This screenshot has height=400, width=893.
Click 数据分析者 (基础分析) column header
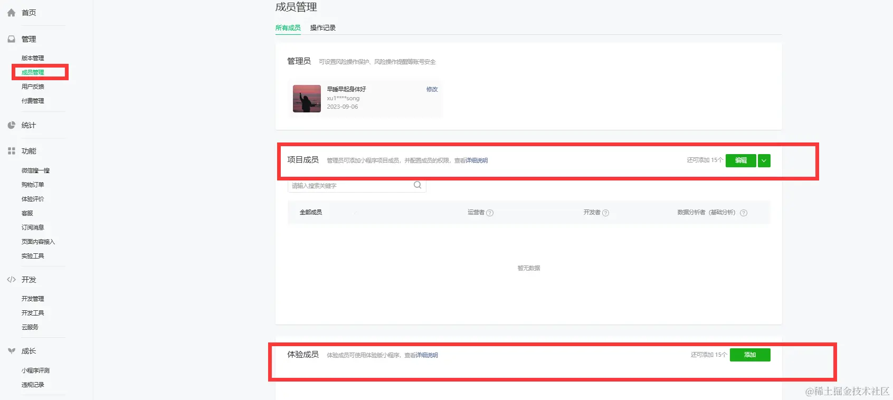click(707, 212)
